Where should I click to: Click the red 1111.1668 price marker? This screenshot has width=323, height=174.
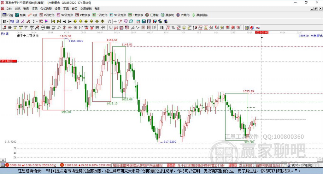[9, 61]
